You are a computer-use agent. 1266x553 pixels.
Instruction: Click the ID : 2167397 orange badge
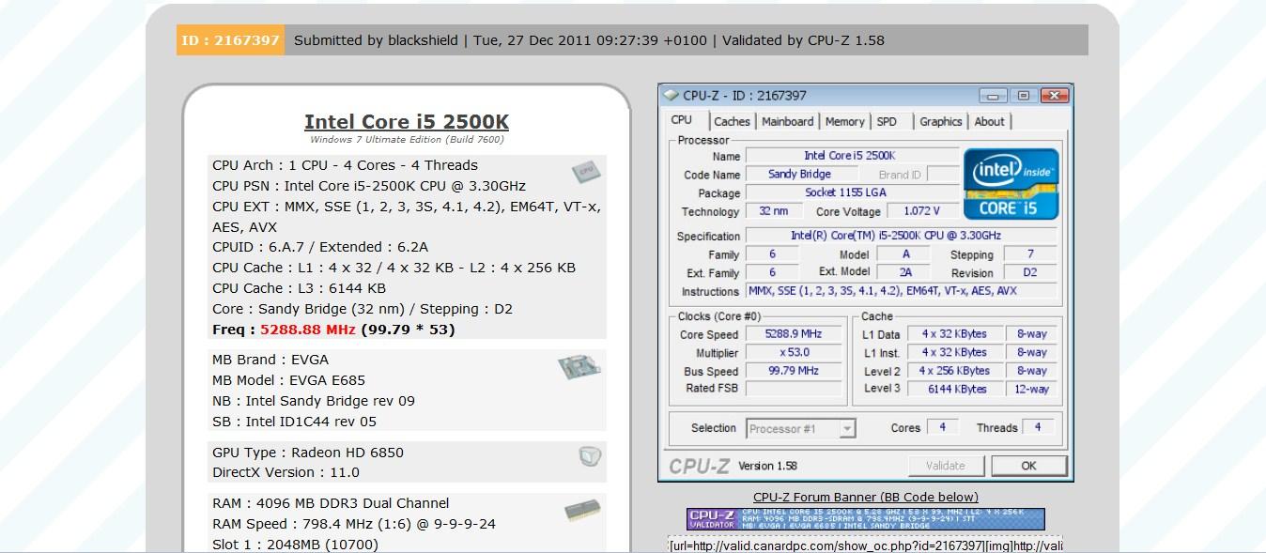[x=230, y=40]
